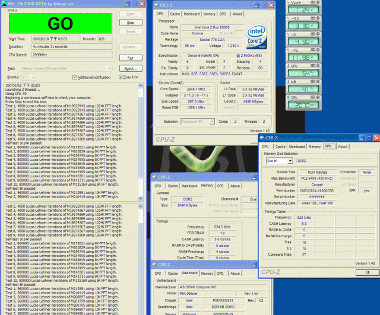Click the fan icon on the CPU rpm monitor

pos(289,97)
